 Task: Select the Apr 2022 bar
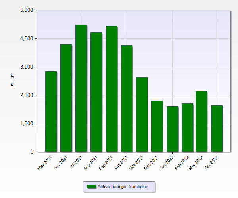point(217,129)
